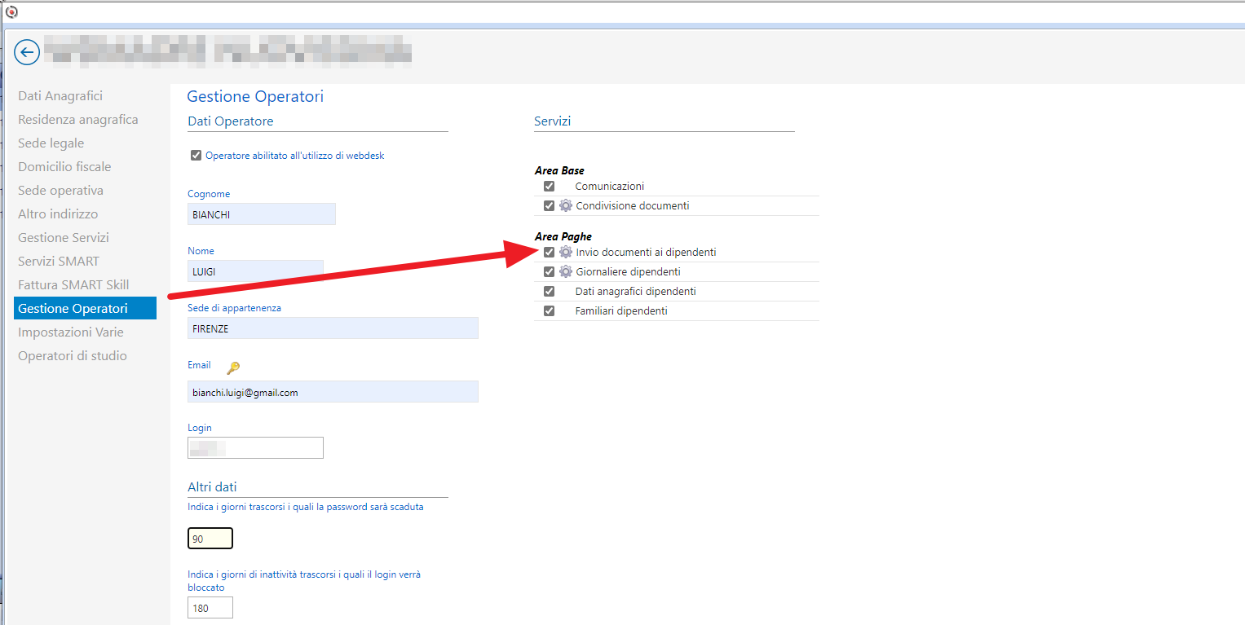Click the password expiry days field 90
This screenshot has width=1245, height=625.
(210, 539)
